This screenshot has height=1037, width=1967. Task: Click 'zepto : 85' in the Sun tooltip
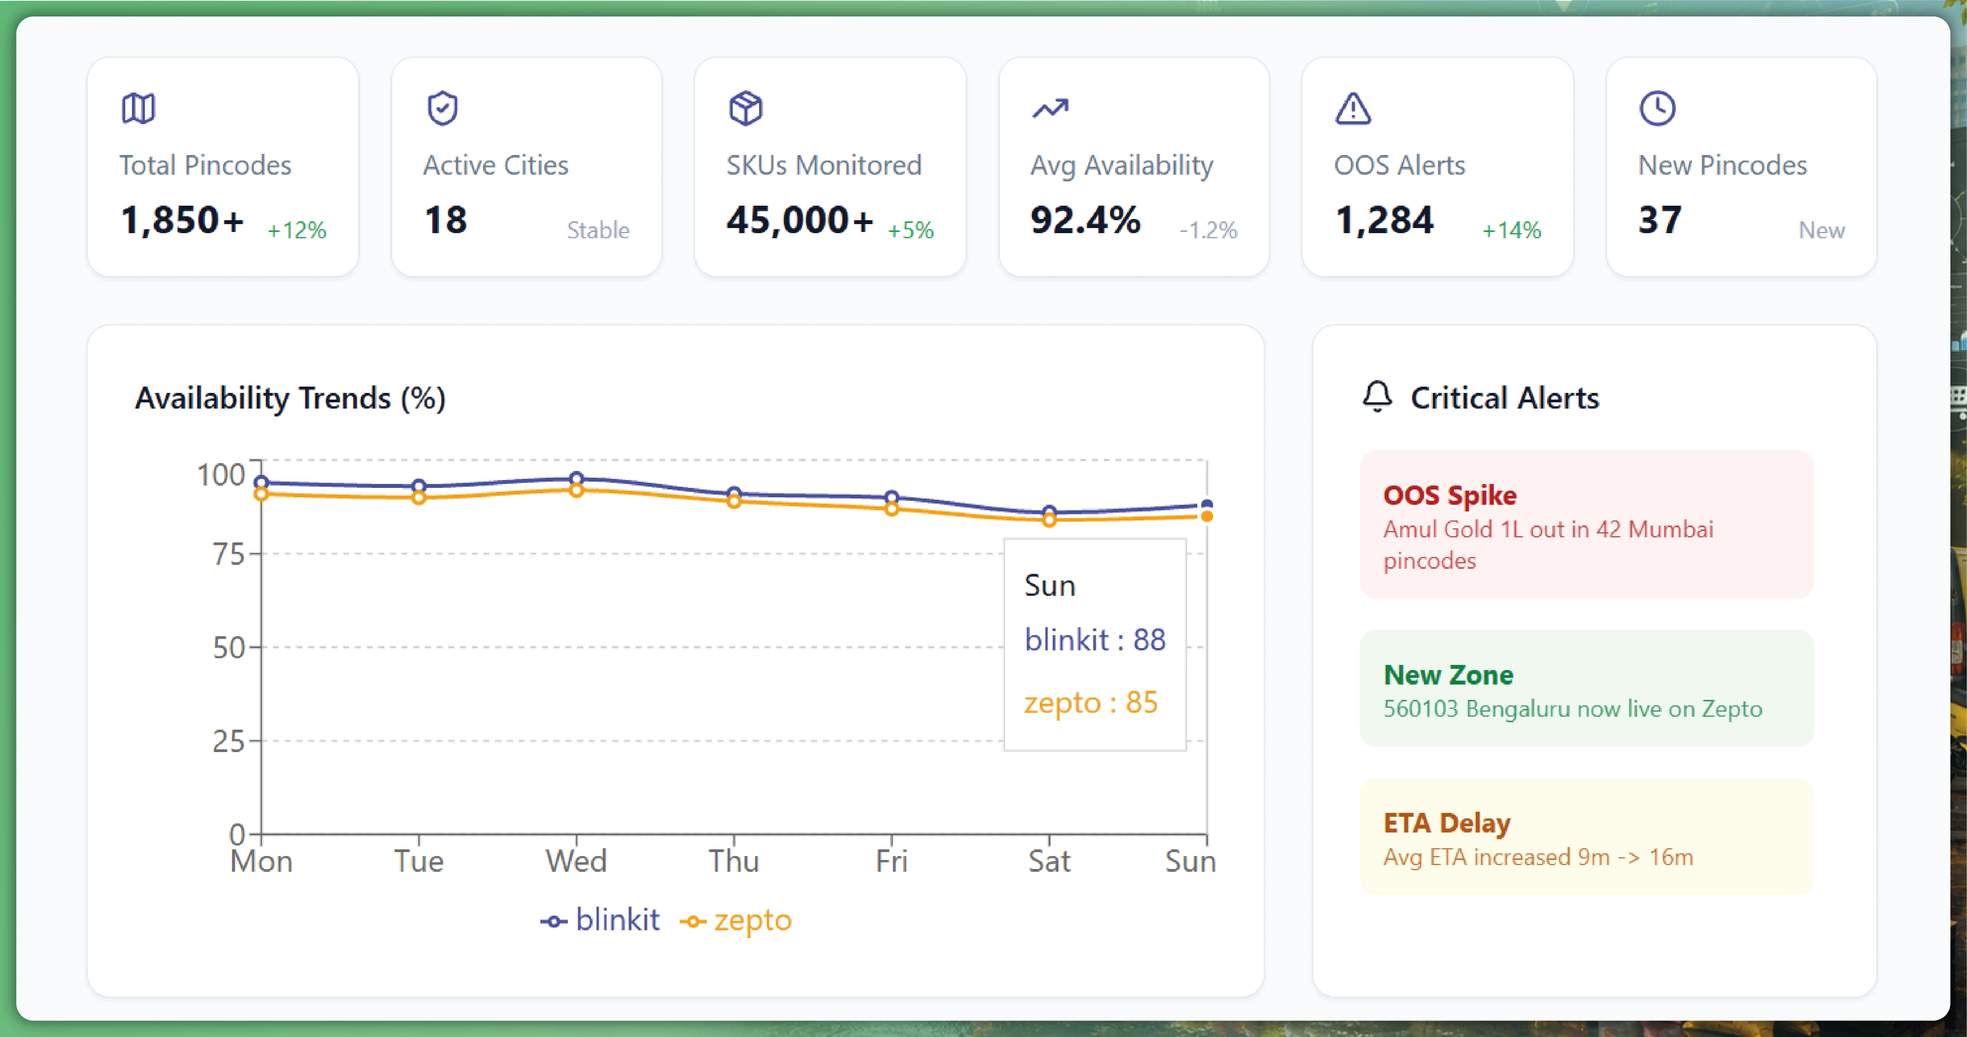click(1091, 702)
